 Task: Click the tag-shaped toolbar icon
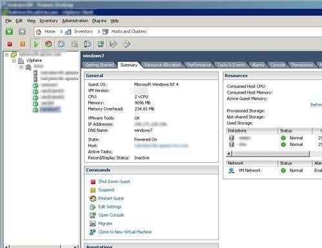126,44
